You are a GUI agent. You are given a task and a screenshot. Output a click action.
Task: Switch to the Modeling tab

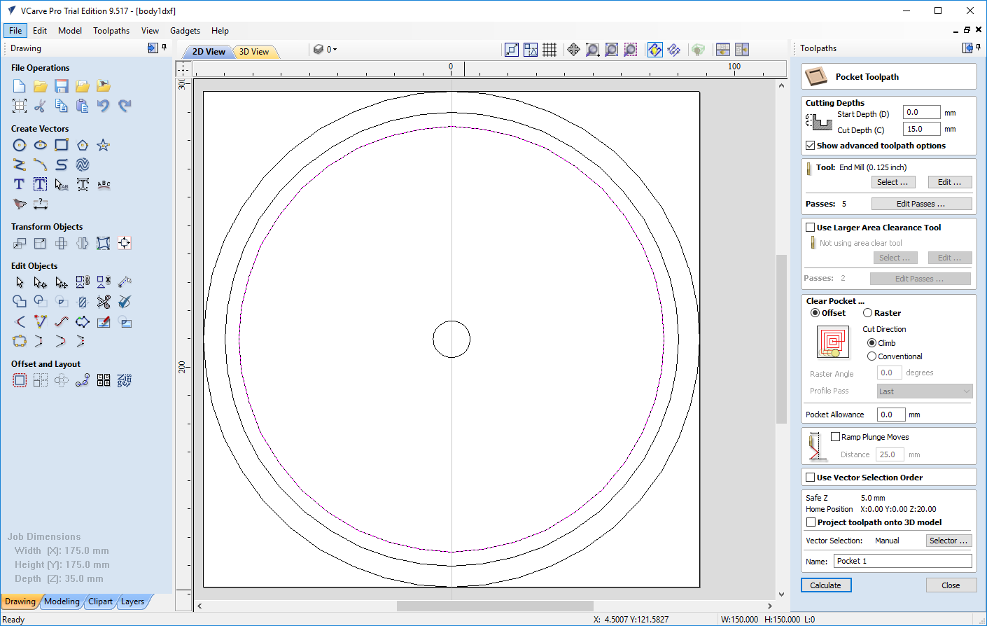click(62, 601)
